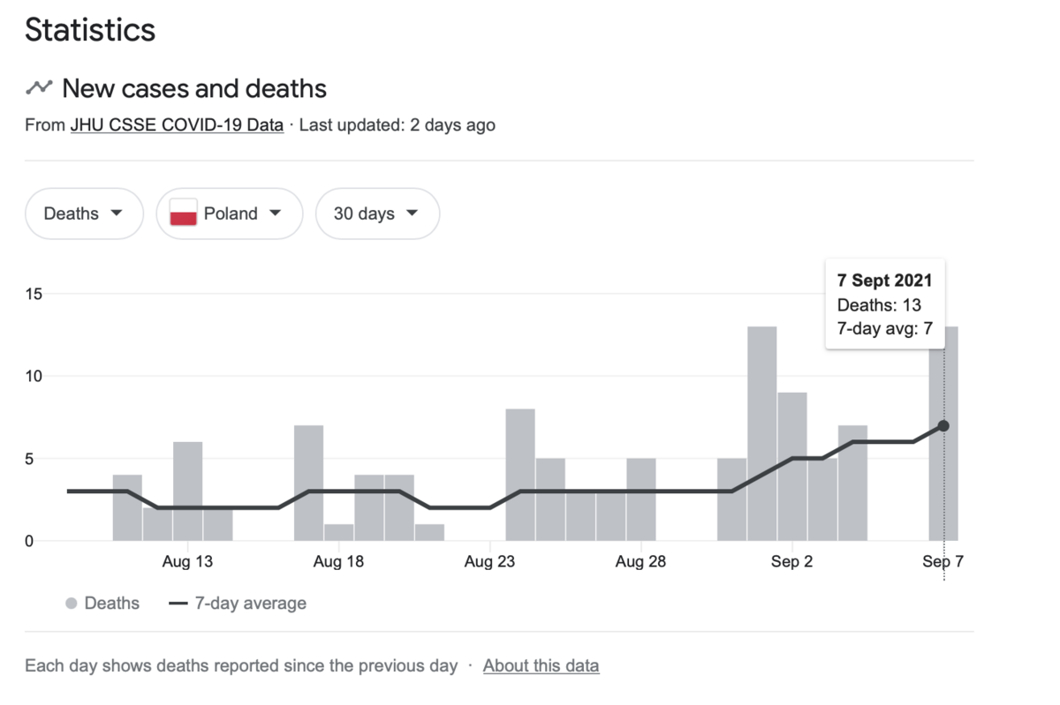Open JHU CSSE COVID-19 Data link
This screenshot has height=705, width=1060.
pos(177,125)
